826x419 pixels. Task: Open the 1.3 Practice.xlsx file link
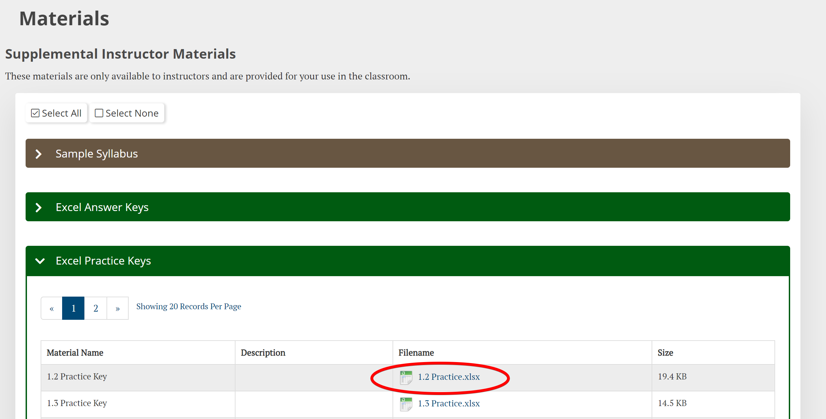448,403
